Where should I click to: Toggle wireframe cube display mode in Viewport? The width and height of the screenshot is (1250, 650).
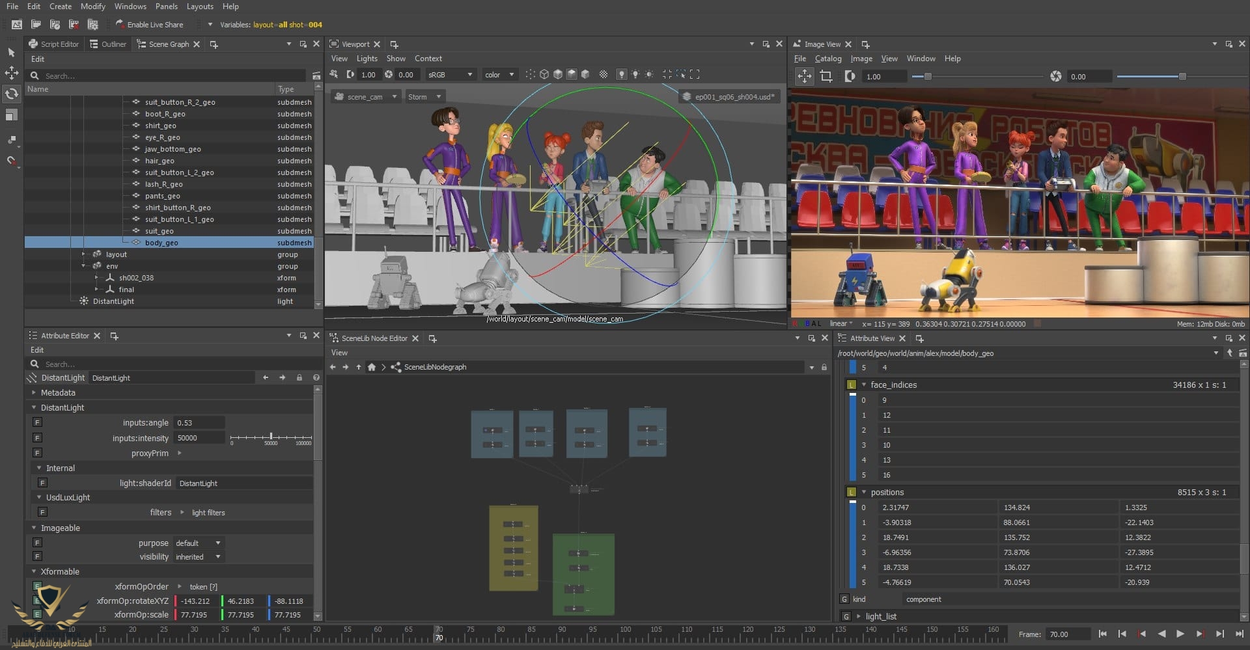point(544,75)
